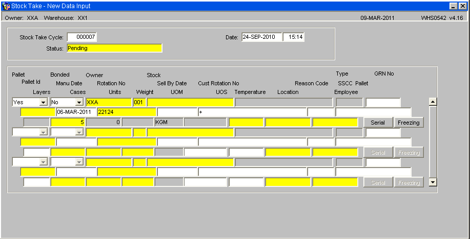Click the Freezing button in first record
The image size is (470, 239).
408,123
